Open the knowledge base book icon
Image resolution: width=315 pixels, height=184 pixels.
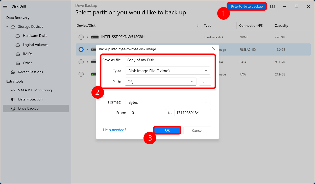(x=273, y=6)
